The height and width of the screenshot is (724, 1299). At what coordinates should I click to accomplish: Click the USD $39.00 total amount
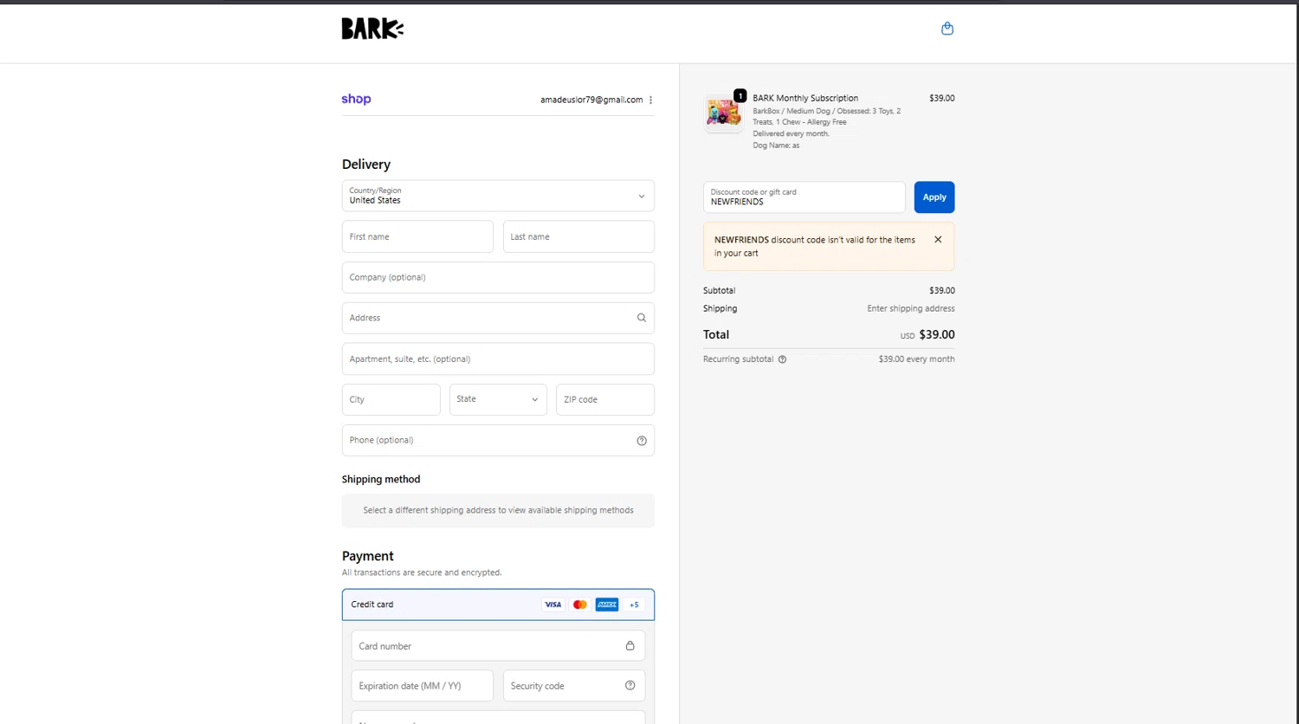(927, 334)
